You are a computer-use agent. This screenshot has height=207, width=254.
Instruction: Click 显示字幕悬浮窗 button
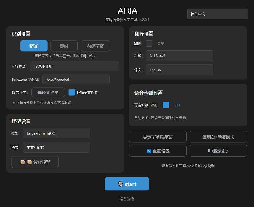158,137
